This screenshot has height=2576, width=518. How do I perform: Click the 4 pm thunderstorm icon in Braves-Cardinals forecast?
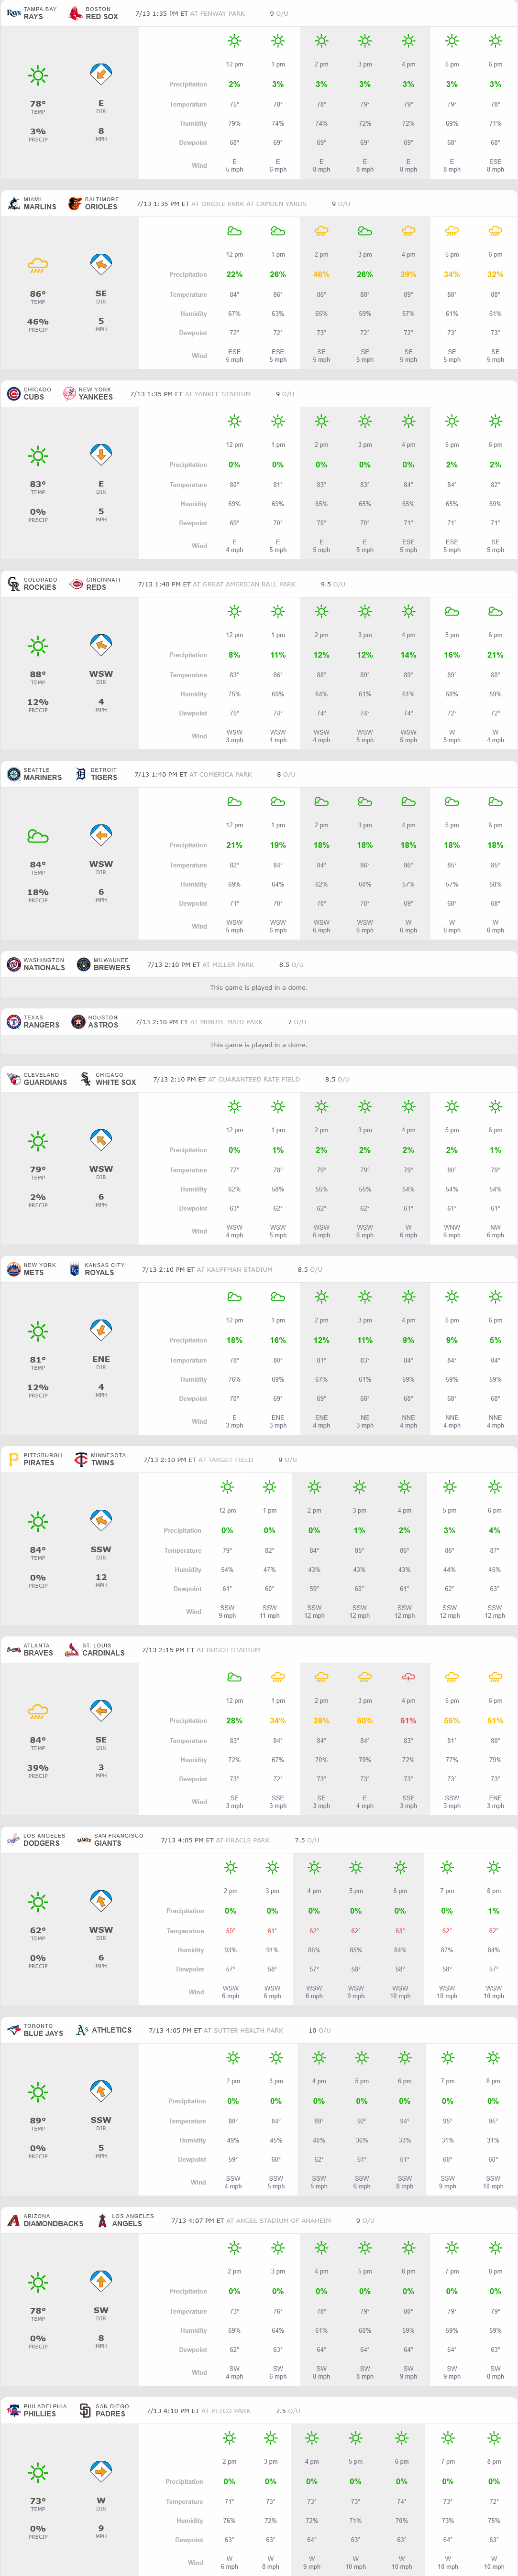[408, 1677]
